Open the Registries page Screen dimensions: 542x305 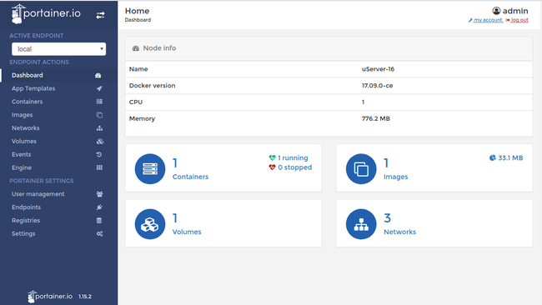[26, 220]
